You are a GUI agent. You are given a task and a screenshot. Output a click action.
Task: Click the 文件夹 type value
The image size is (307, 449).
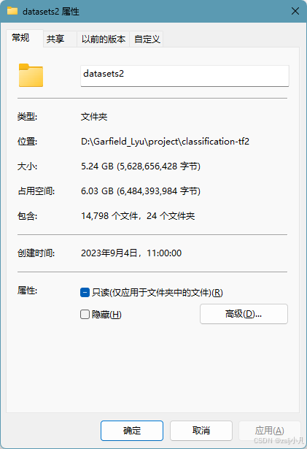click(94, 117)
